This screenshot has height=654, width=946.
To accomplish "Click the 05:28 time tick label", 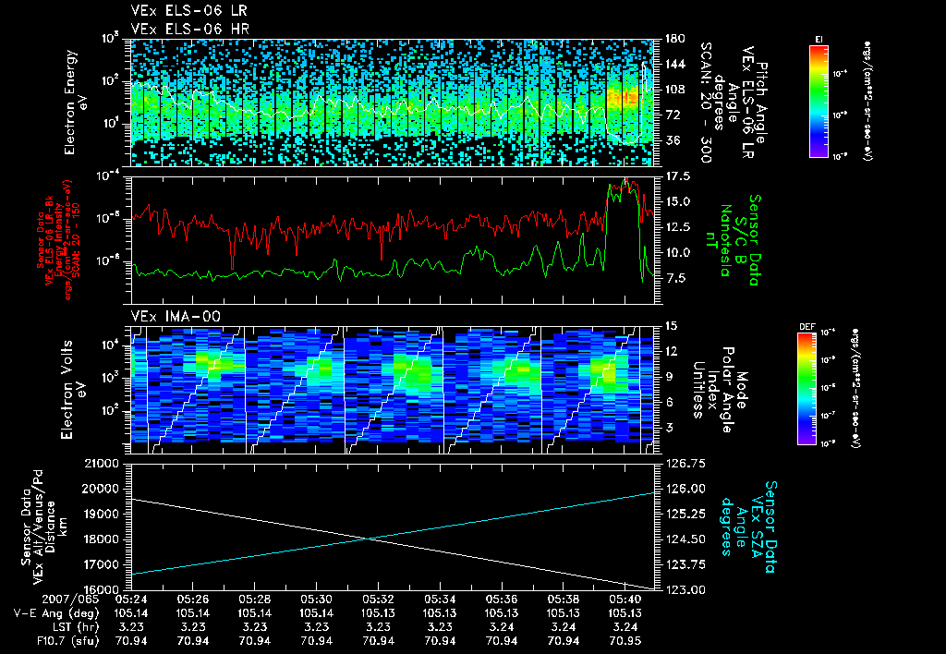I will pos(255,599).
